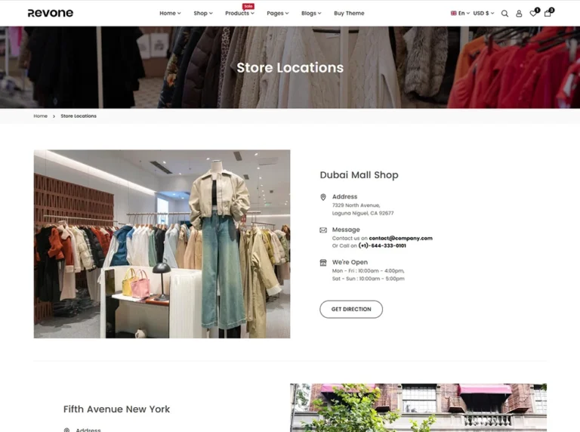Go to Home via breadcrumb link

(x=40, y=116)
